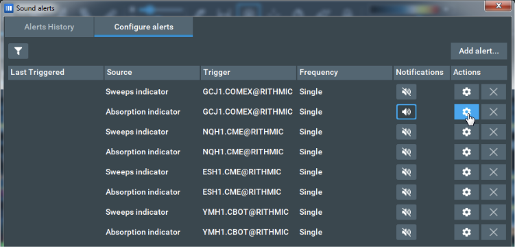Click Single frequency in YMH1 Absorption row
This screenshot has height=247, width=515.
[x=311, y=232]
